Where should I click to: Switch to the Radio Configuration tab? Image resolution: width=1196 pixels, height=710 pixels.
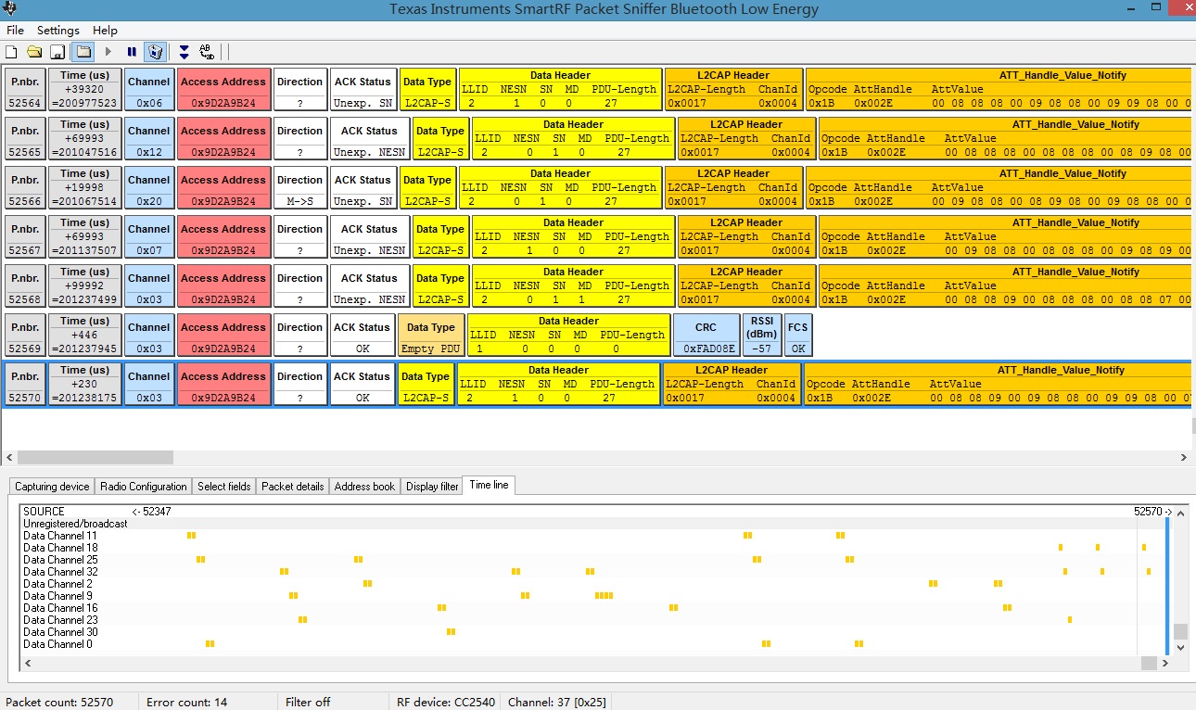click(x=144, y=487)
